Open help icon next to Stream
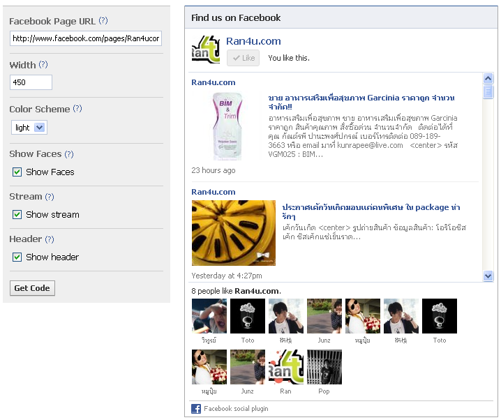 50,197
